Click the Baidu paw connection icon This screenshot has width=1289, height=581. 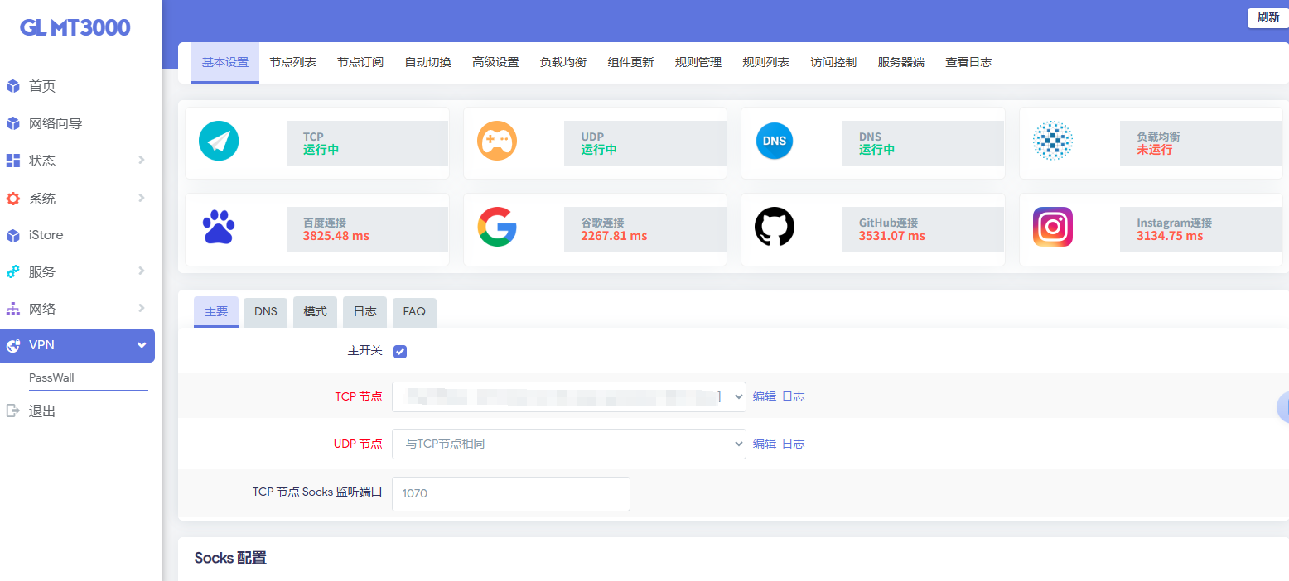tap(219, 227)
